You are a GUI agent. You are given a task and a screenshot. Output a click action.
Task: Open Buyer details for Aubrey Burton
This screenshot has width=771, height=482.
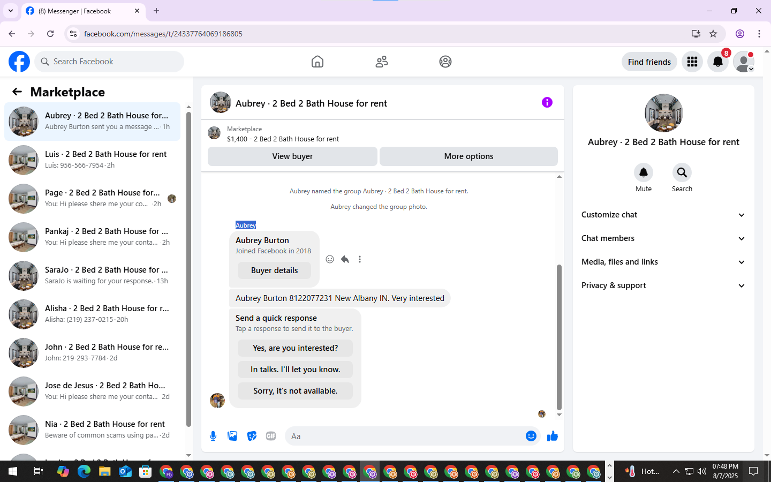tap(274, 270)
